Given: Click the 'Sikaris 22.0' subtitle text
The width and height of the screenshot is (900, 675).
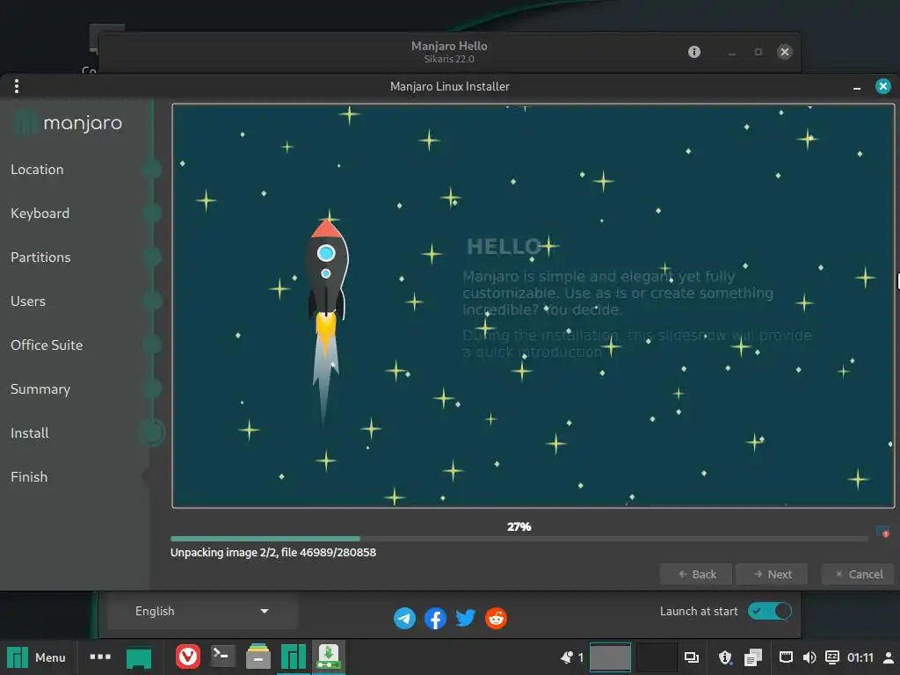Looking at the screenshot, I should coord(449,59).
